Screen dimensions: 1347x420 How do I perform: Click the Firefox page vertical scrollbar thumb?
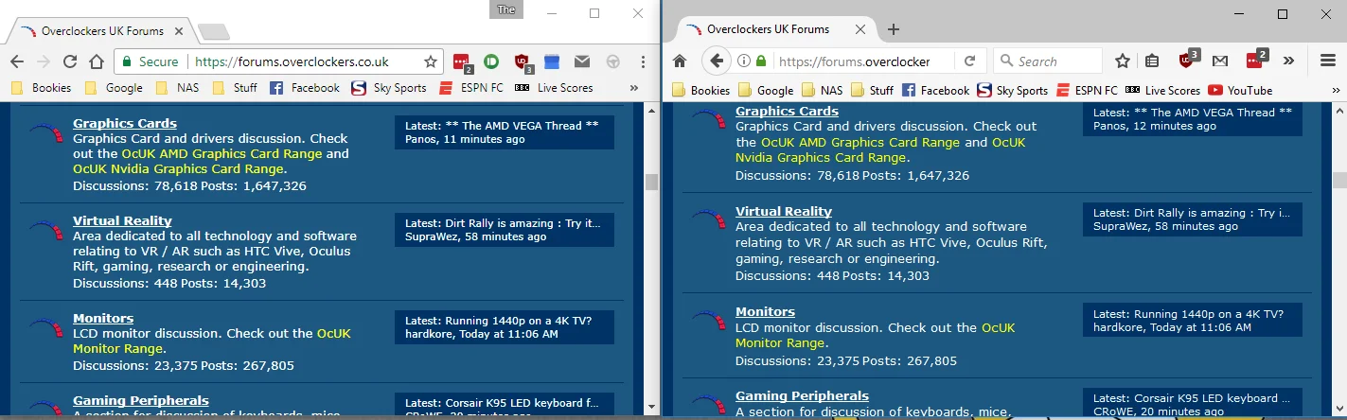(x=1338, y=180)
